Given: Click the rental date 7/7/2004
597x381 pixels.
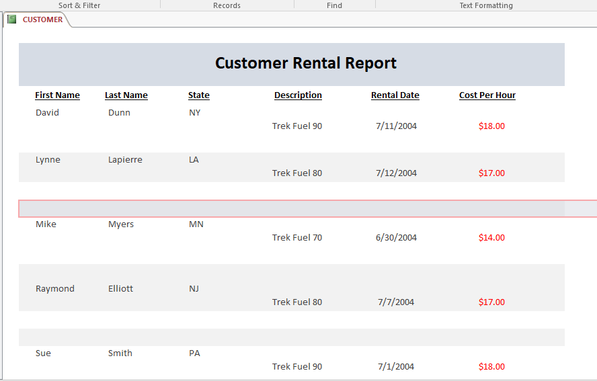Looking at the screenshot, I should (396, 302).
